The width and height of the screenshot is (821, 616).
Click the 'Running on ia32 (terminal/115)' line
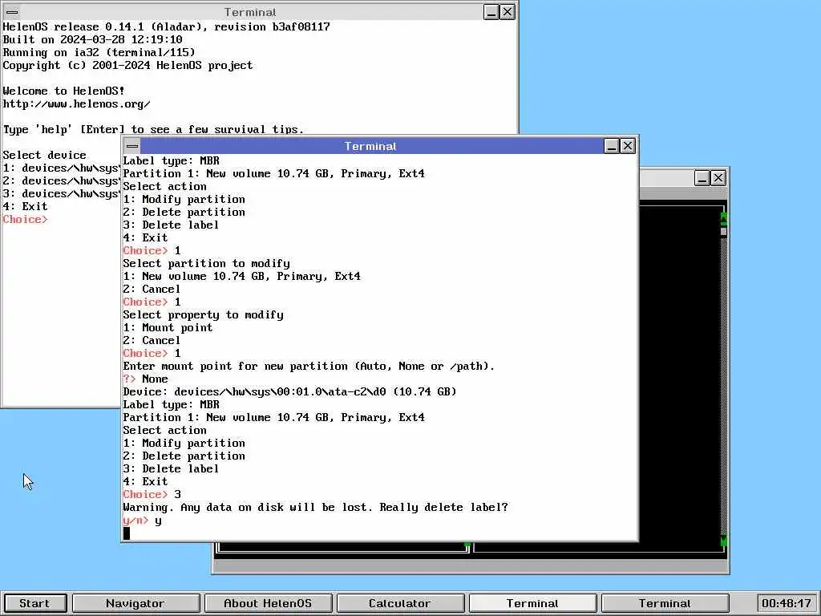99,52
